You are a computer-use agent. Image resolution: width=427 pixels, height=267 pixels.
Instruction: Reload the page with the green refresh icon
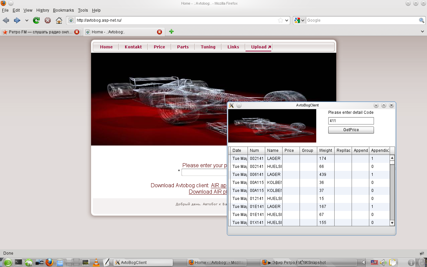point(36,20)
